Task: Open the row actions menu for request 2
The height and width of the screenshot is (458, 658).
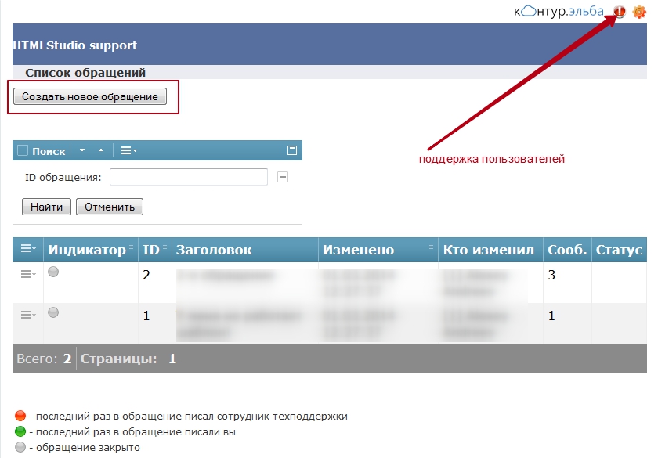Action: (28, 273)
